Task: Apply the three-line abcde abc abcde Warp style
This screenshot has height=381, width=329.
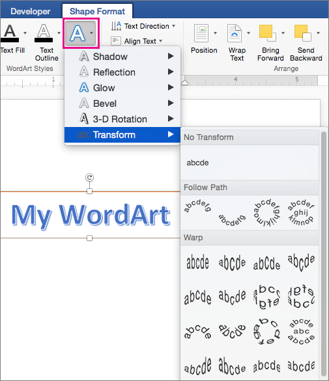Action: tap(301, 332)
